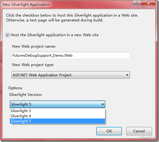Click the Cancel button
This screenshot has width=159, height=142.
tap(139, 131)
